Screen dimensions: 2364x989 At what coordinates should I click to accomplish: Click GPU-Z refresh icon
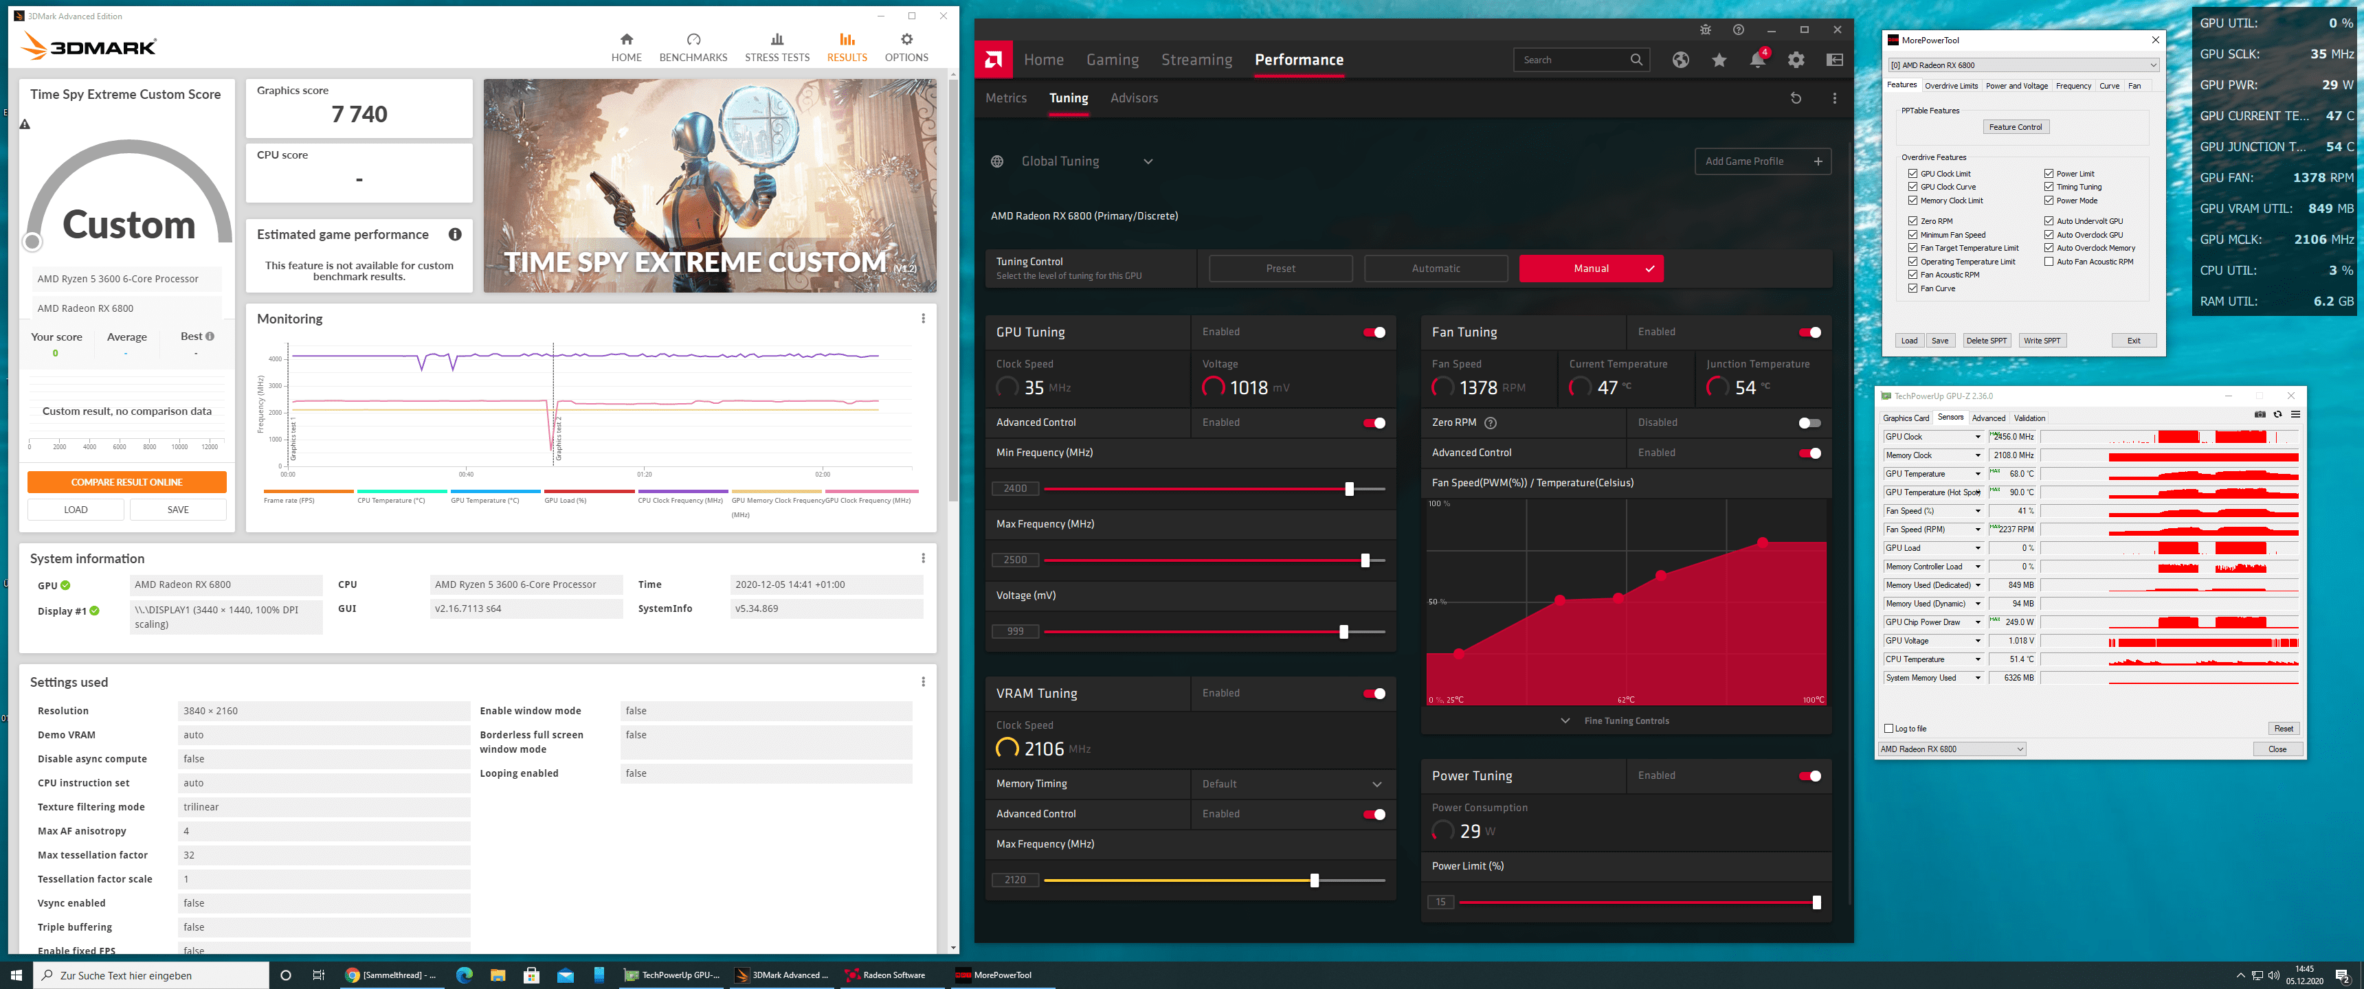[x=2277, y=415]
